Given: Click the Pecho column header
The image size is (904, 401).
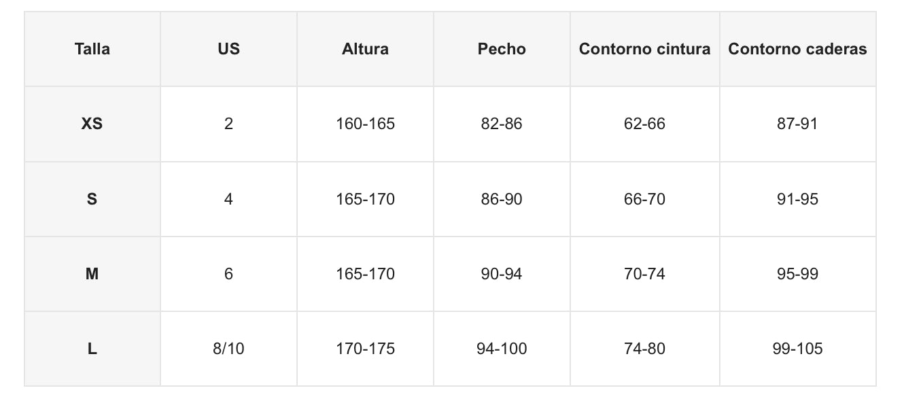Looking at the screenshot, I should (x=502, y=49).
